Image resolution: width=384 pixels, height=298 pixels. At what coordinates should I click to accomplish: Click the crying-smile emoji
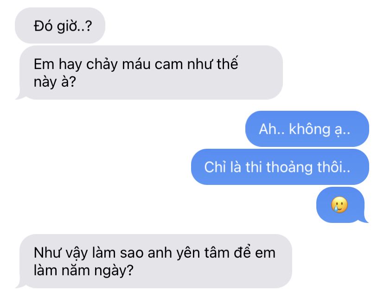(x=339, y=205)
